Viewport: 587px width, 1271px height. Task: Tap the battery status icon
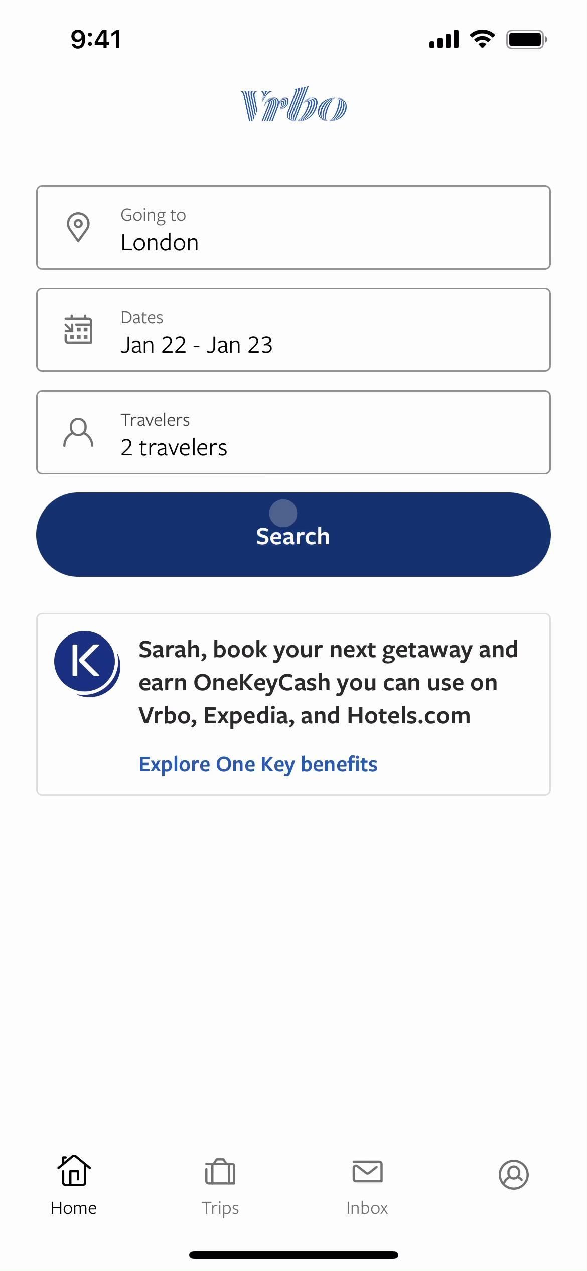point(526,39)
